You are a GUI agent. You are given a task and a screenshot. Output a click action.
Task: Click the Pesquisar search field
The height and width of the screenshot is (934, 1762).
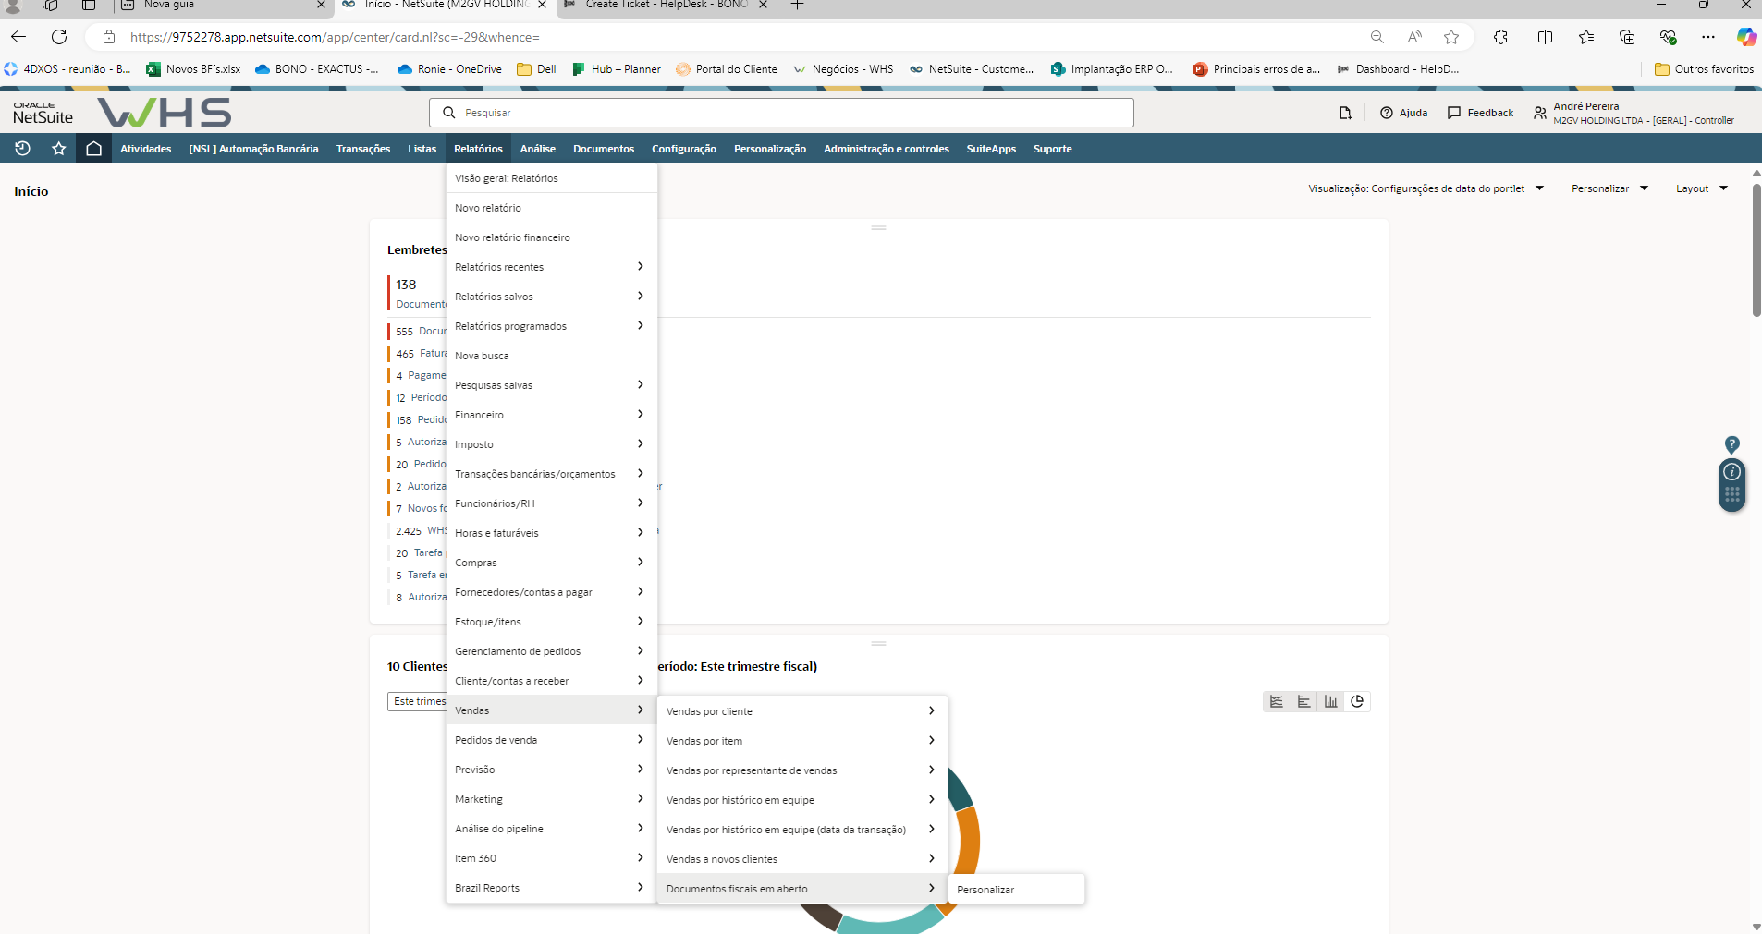tap(781, 113)
